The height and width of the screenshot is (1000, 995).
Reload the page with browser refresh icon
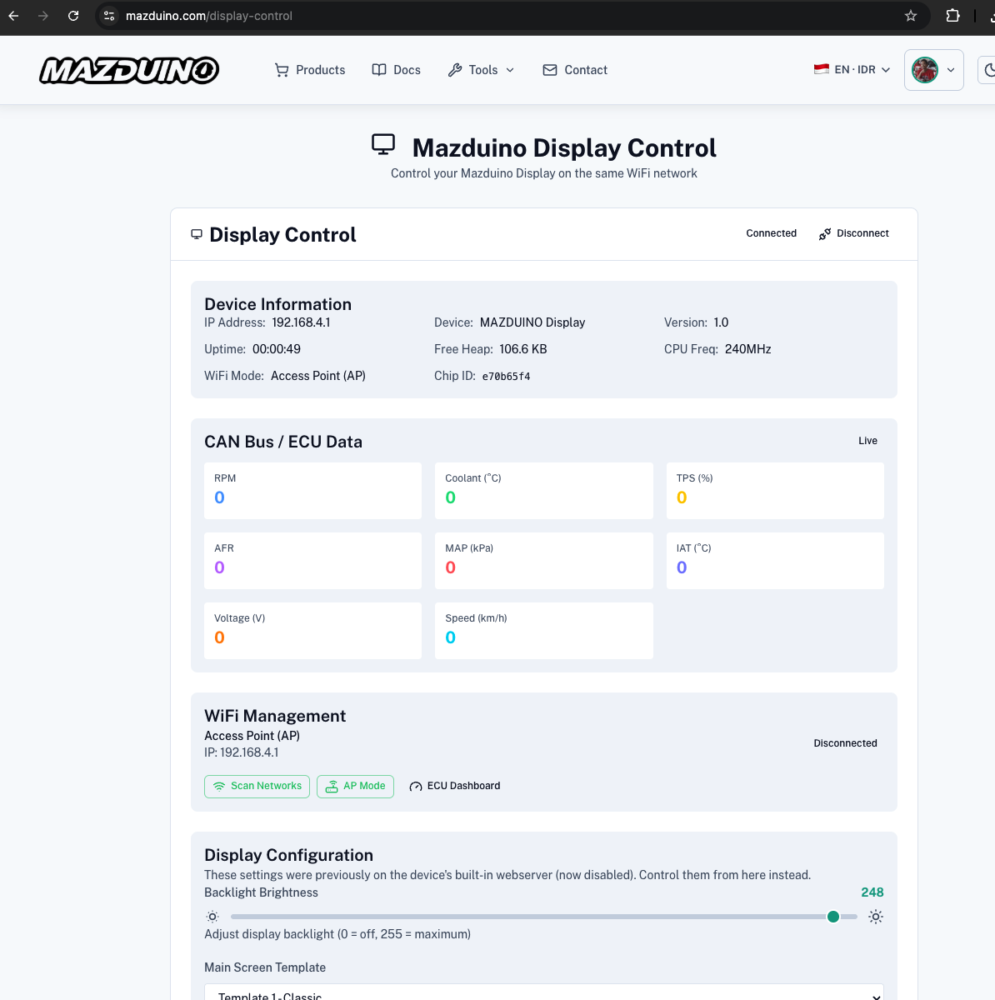(x=73, y=16)
